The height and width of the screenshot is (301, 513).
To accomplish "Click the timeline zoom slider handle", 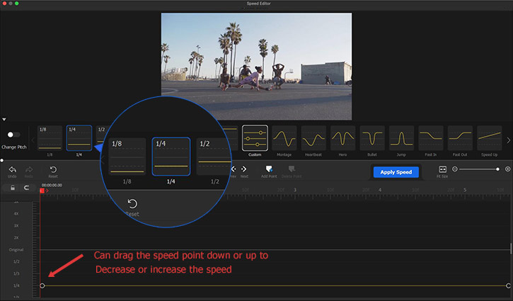I will coord(497,169).
